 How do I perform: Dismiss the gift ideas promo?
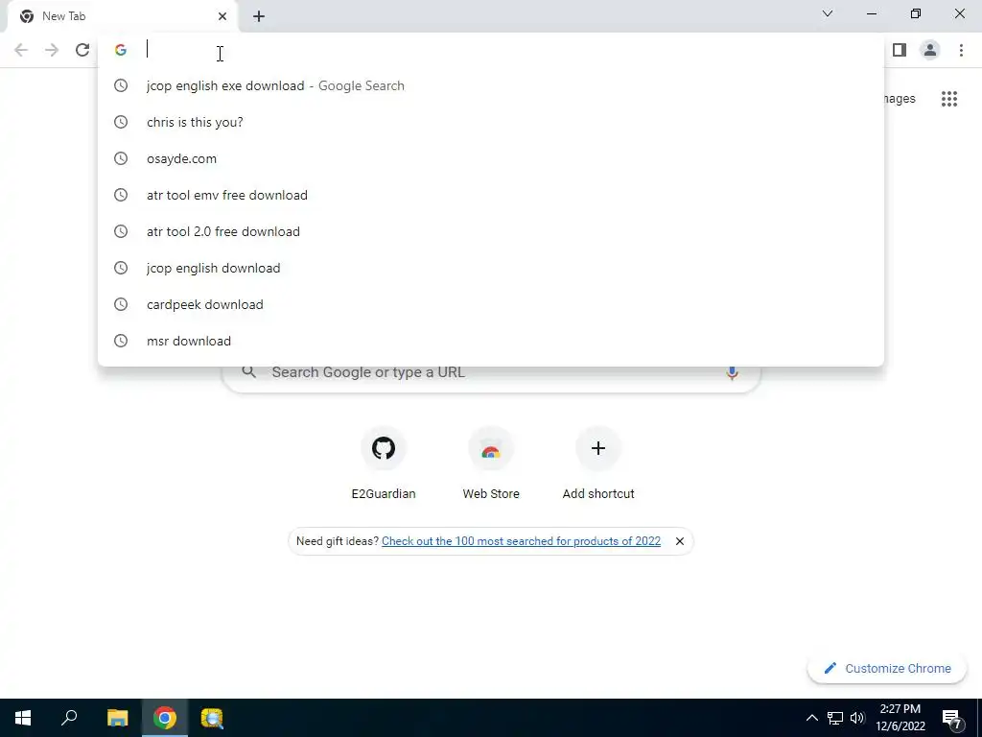coord(680,541)
